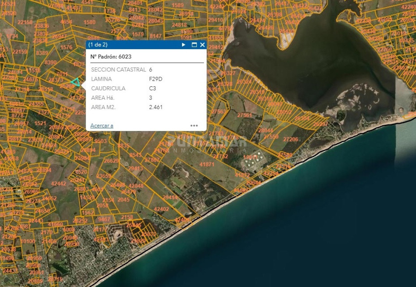Select parcel labeled 42048

136,186
